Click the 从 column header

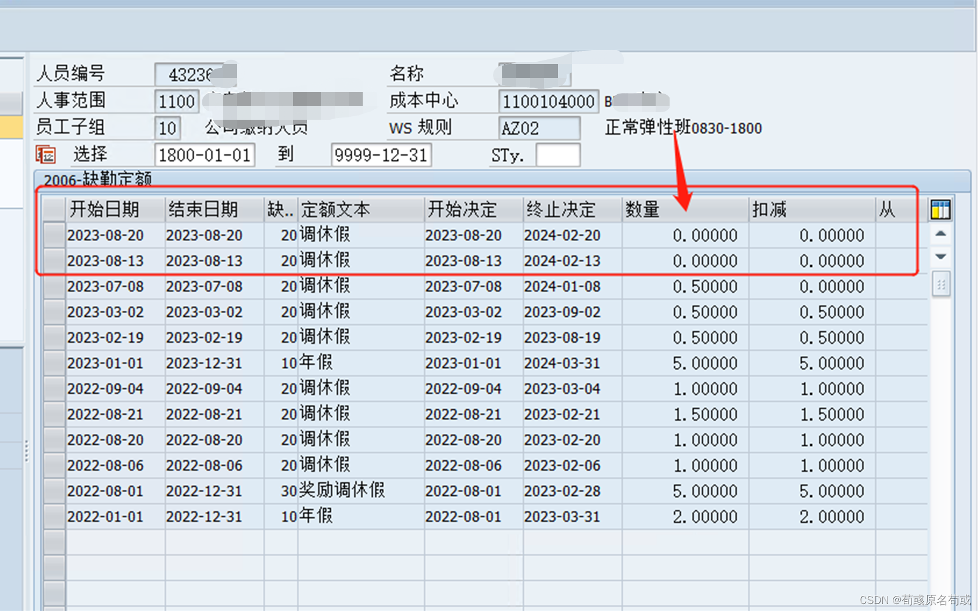900,209
